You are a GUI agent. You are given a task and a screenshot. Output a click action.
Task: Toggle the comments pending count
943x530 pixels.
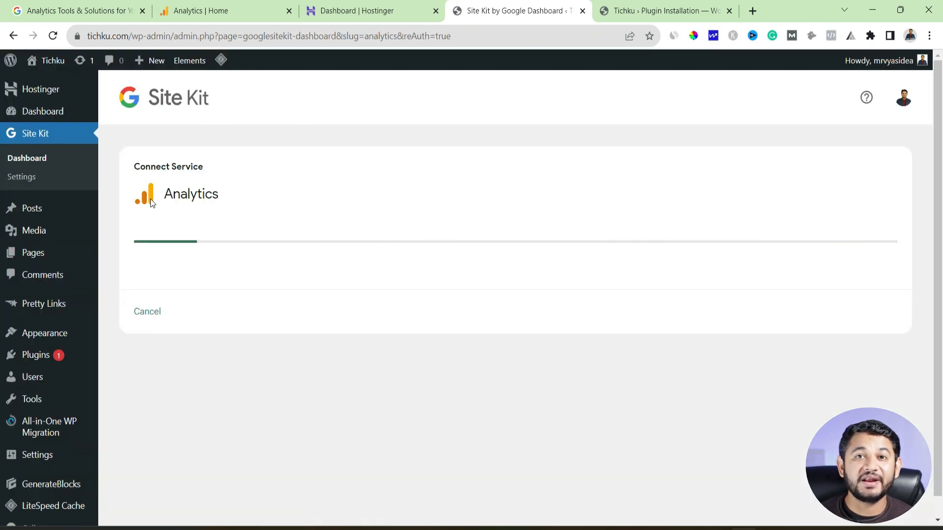coord(114,60)
